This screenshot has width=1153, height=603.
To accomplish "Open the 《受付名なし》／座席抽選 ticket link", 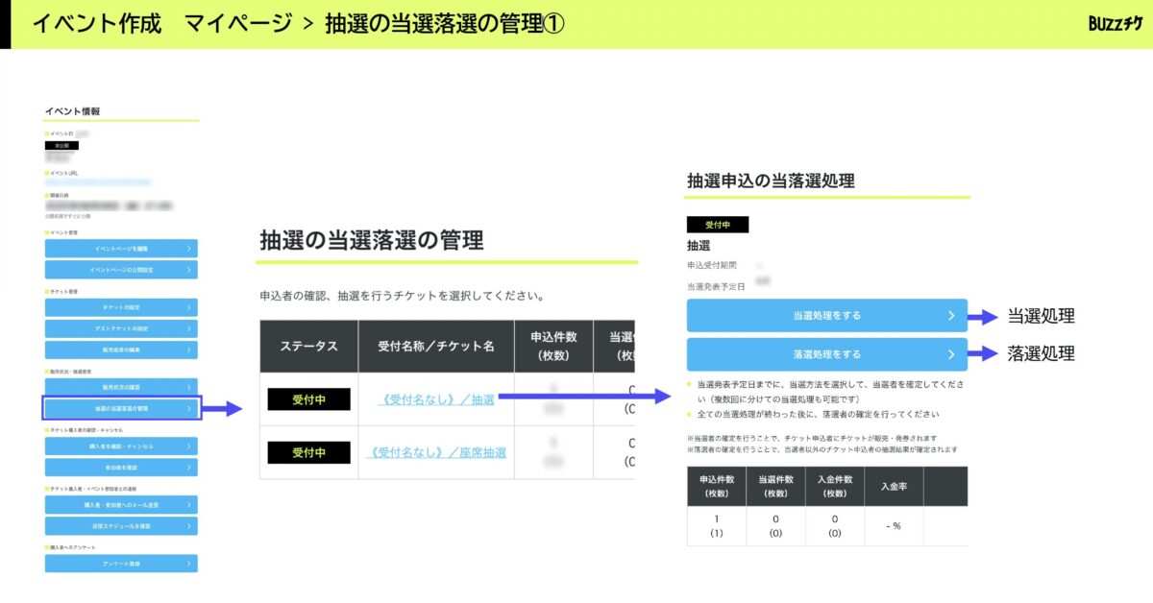I will click(436, 452).
